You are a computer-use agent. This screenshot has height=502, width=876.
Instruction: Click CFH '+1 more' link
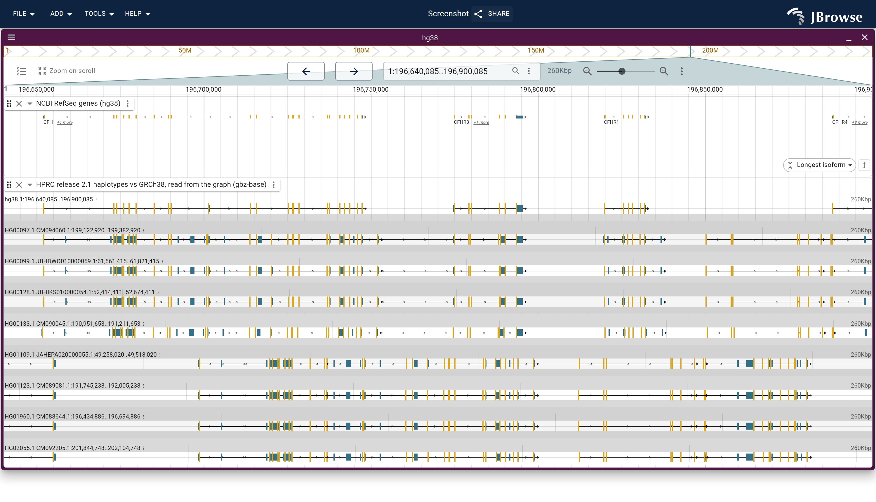point(65,122)
